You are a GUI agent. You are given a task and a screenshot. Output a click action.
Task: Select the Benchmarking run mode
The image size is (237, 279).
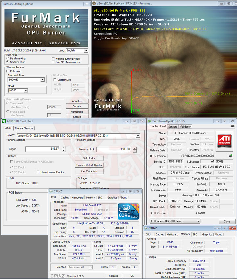pyautogui.click(x=8, y=58)
